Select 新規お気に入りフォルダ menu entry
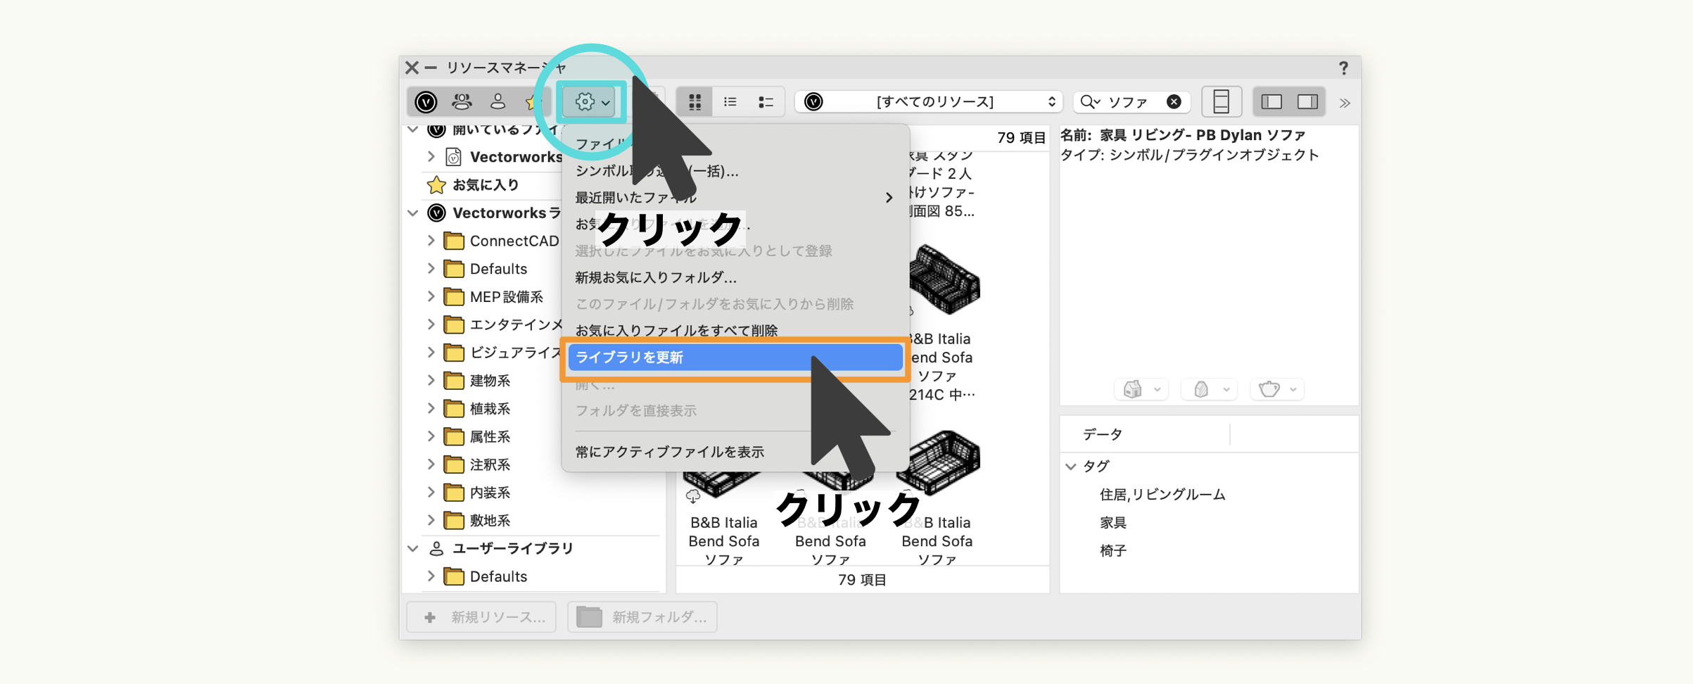This screenshot has height=684, width=1693. (x=656, y=277)
